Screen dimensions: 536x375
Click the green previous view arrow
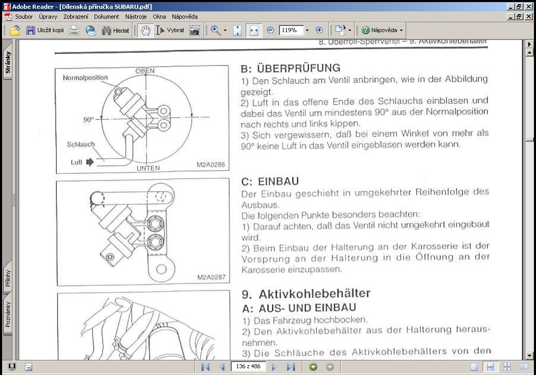pos(313,367)
